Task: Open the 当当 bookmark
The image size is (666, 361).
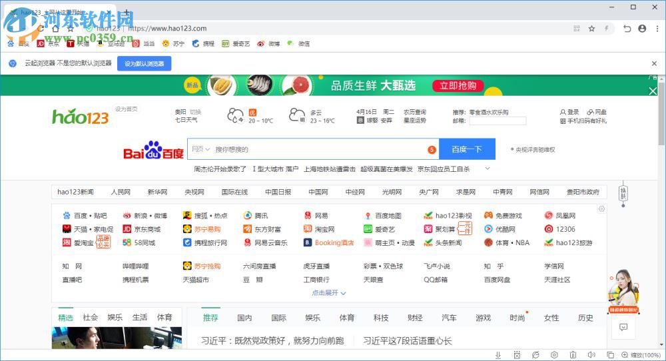Action: point(143,44)
